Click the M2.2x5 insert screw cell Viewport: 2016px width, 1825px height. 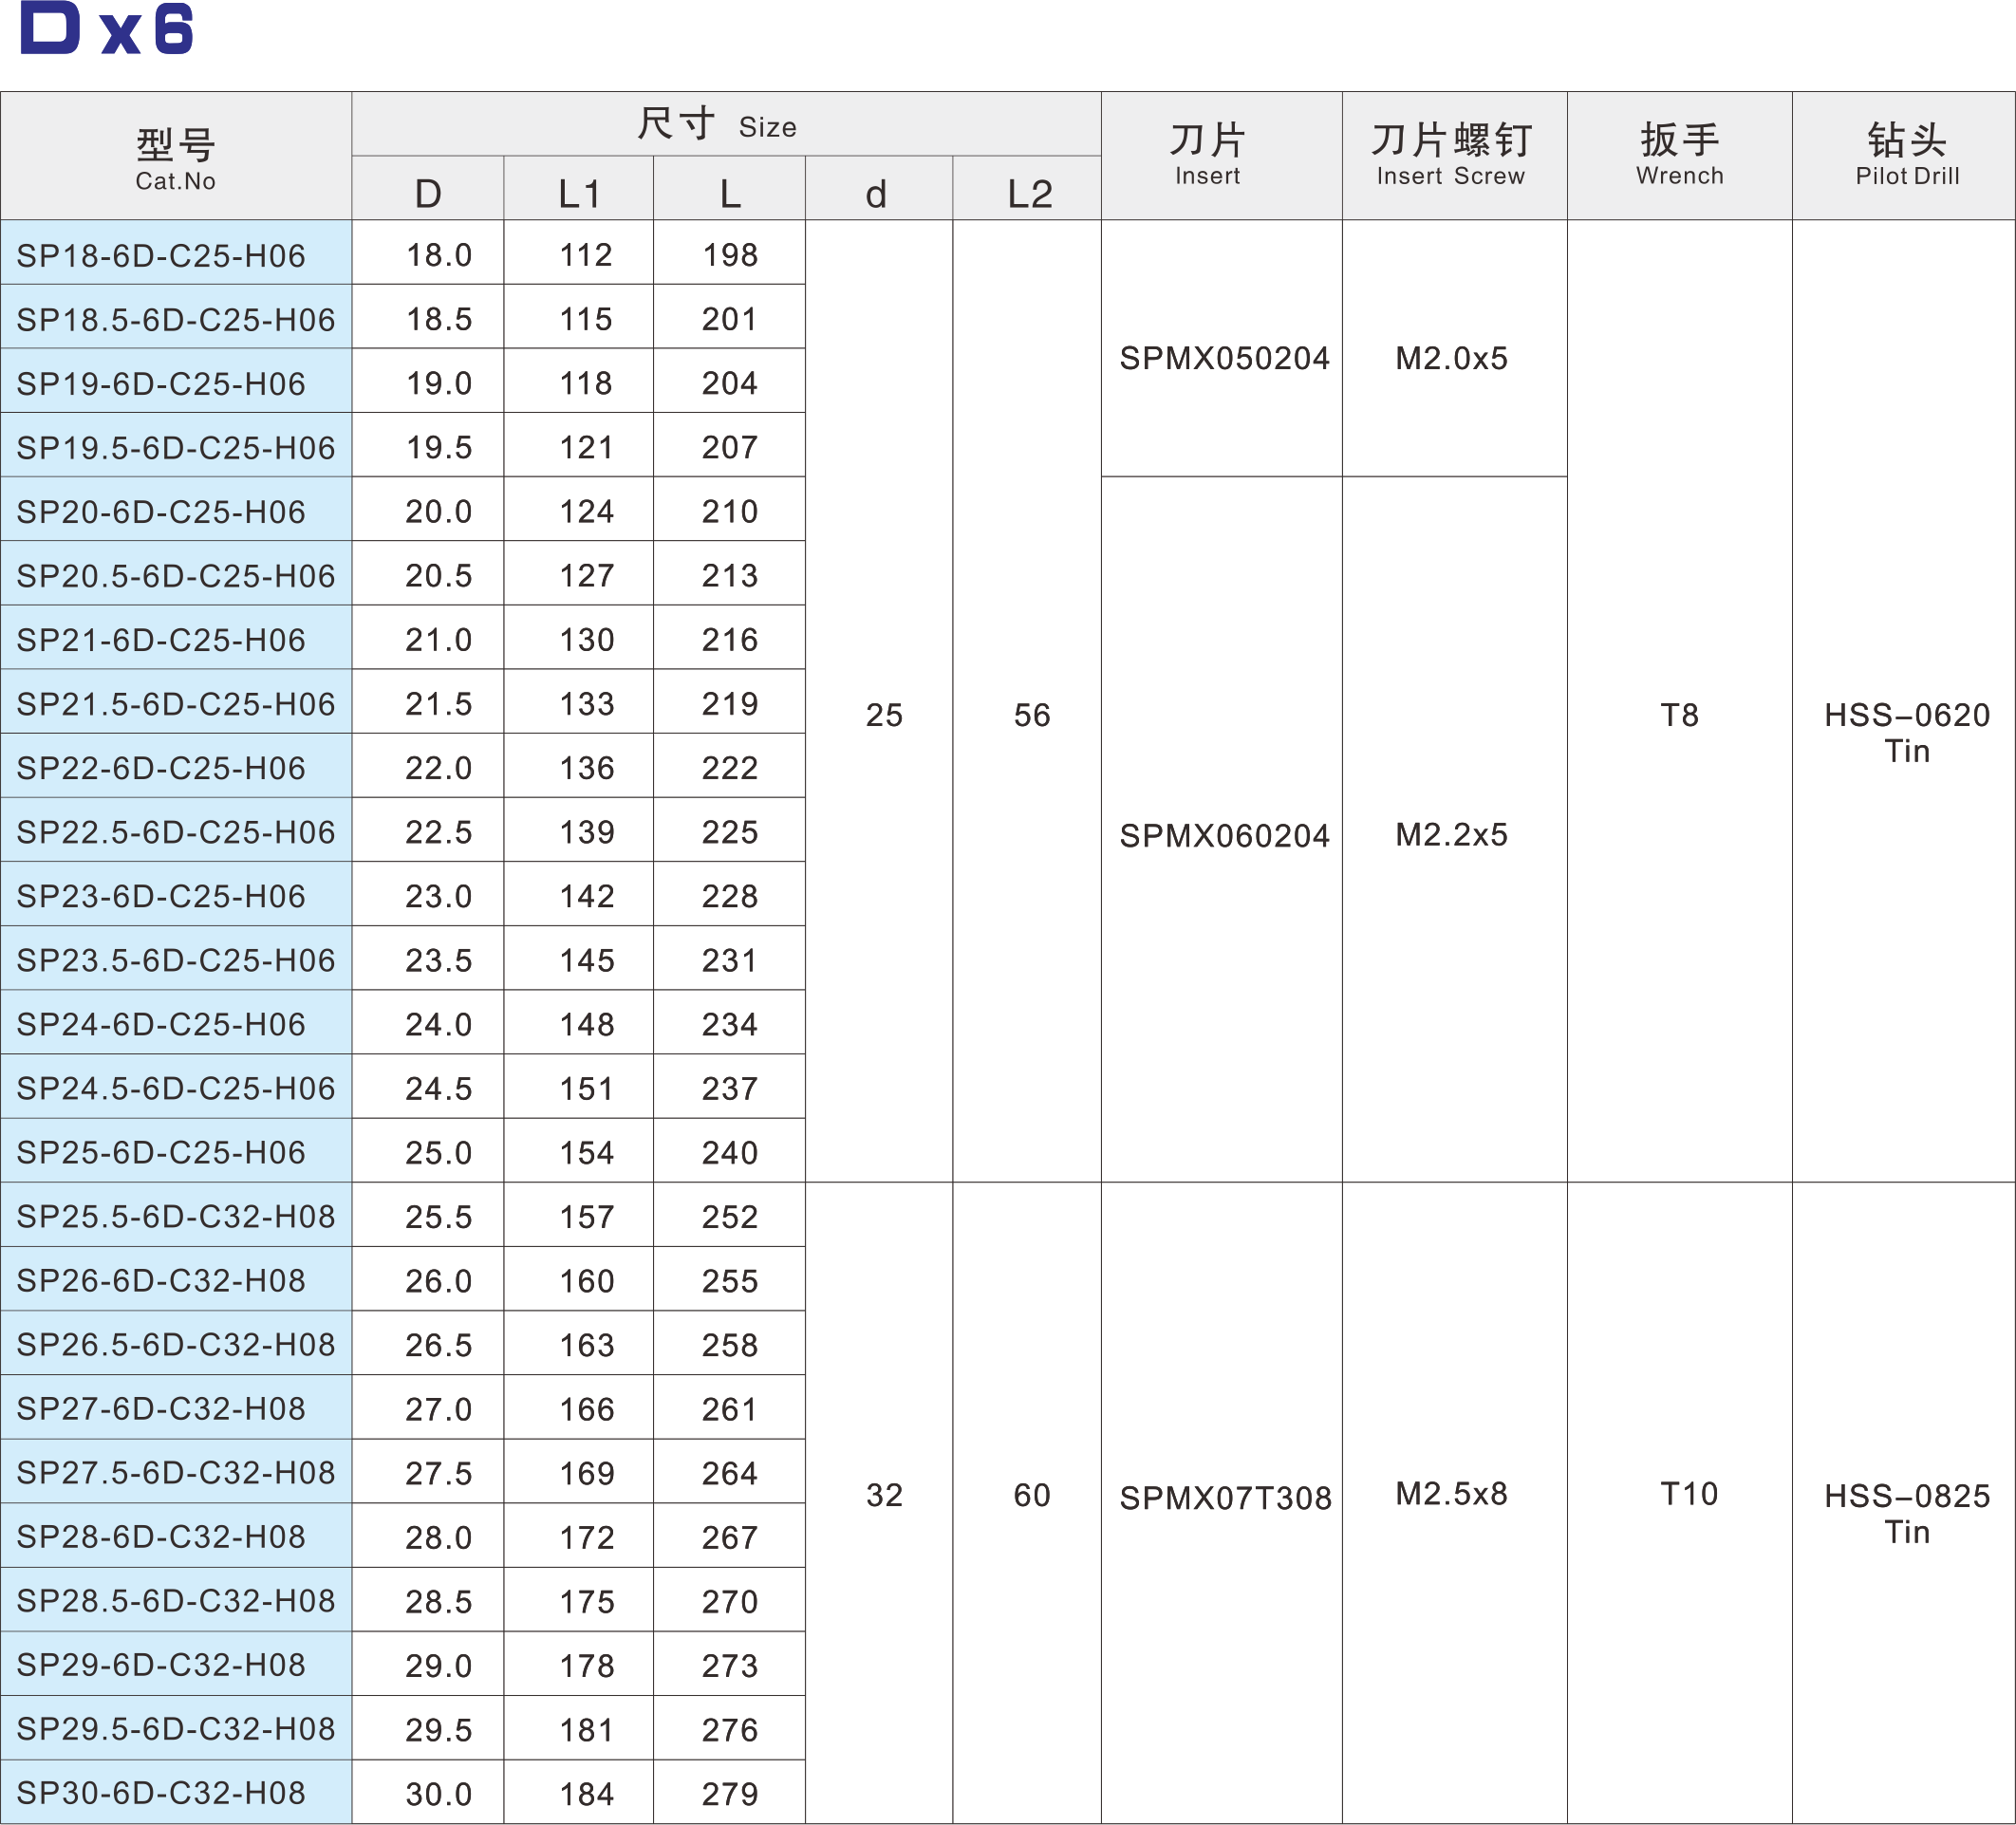point(1454,830)
